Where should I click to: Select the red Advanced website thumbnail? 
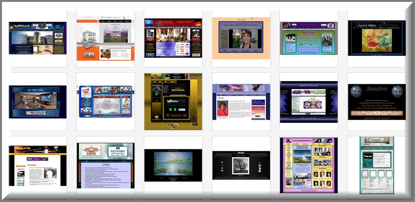pyautogui.click(x=173, y=38)
